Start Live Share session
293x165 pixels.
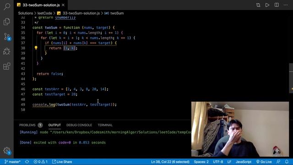pos(62,162)
